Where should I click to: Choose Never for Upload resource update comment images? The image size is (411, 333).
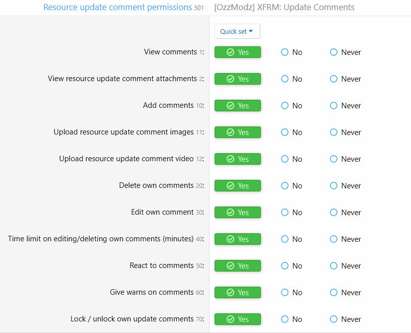pyautogui.click(x=345, y=132)
